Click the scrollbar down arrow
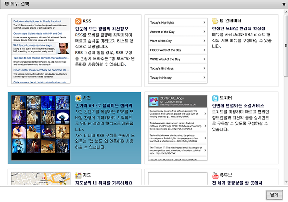288x202 pixels. click(286, 182)
